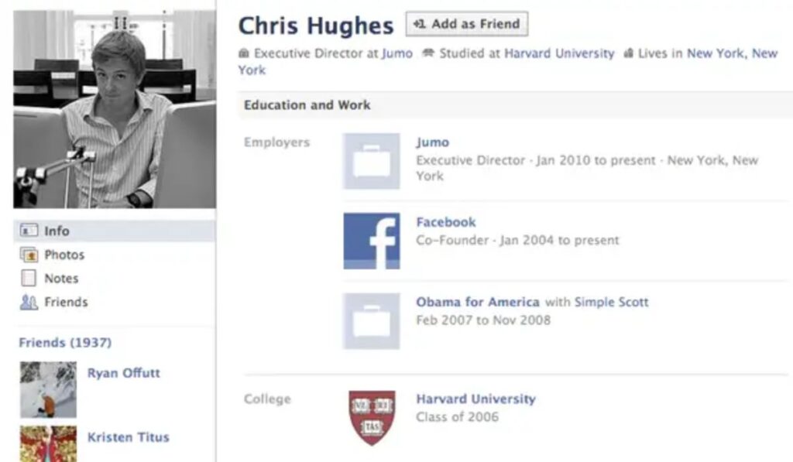Click the Harvard University crest icon
Viewport: 793px width, 462px height.
pos(372,418)
